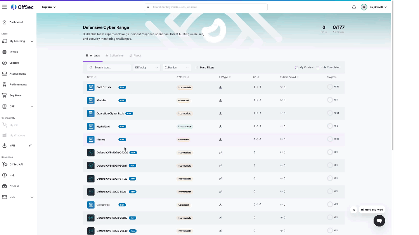Click the Defend CVE-2025-50817 link icon
The image size is (419, 235).
(220, 165)
